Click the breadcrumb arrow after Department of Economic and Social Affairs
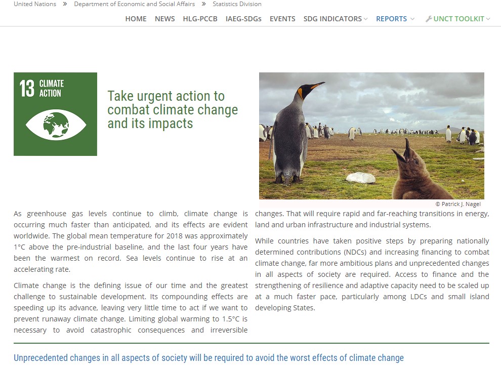Screen dimensions: 501x367 (202, 4)
